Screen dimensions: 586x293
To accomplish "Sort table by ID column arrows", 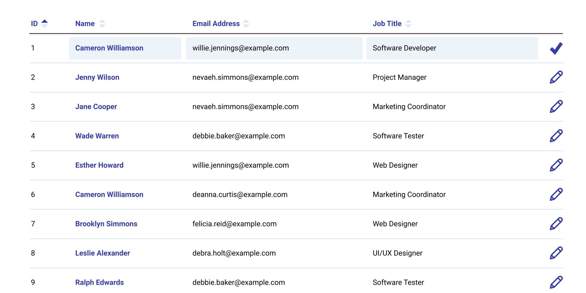I will point(45,24).
